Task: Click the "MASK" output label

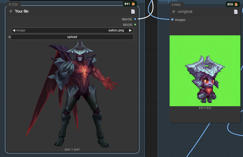Action: pos(128,25)
